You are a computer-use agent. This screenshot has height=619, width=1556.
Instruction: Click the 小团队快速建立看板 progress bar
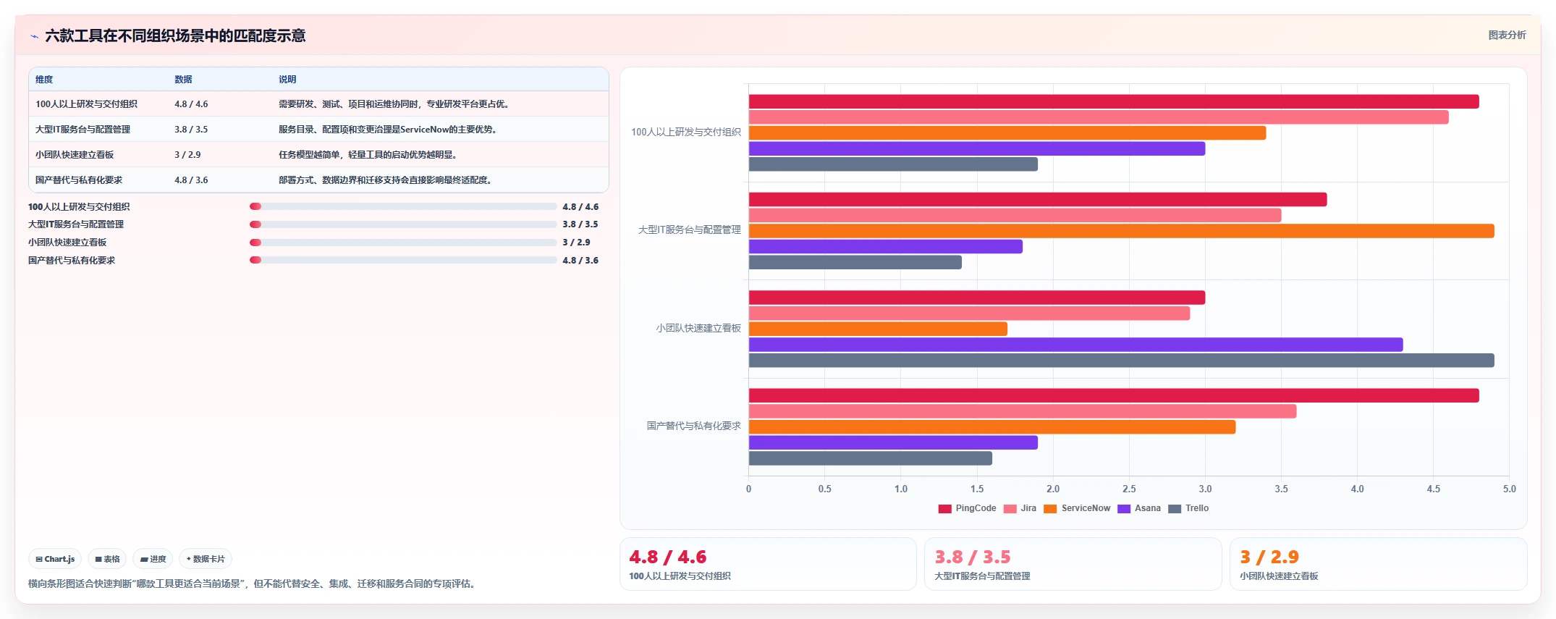tap(403, 243)
